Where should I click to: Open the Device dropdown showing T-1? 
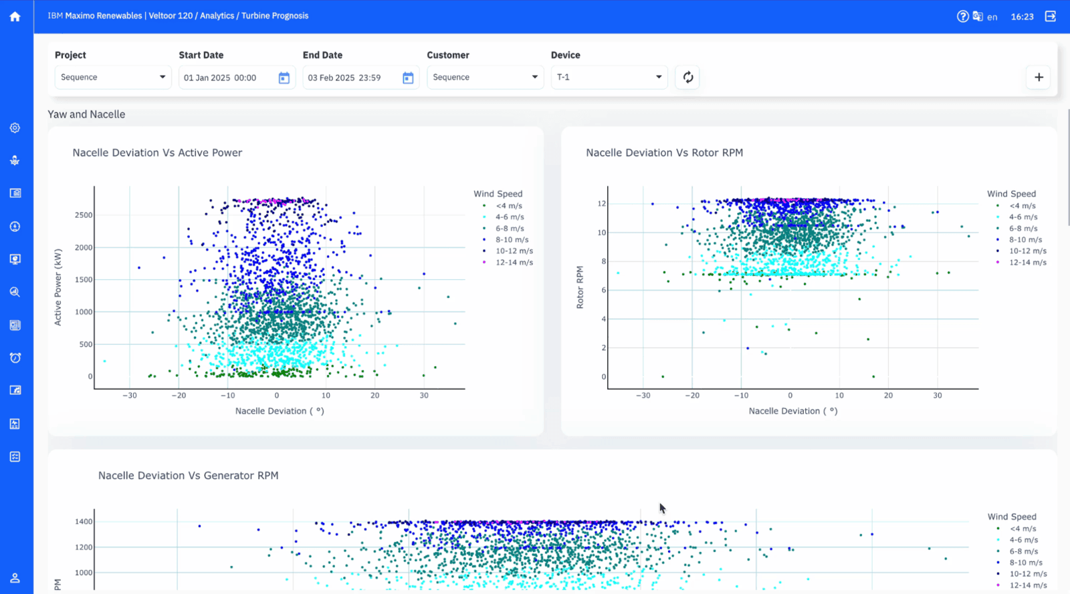point(609,78)
